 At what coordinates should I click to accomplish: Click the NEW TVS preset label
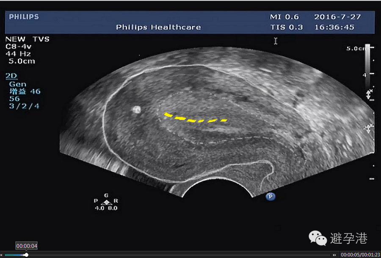point(27,39)
